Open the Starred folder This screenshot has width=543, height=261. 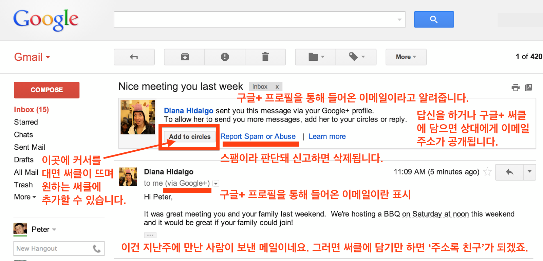pyautogui.click(x=26, y=122)
